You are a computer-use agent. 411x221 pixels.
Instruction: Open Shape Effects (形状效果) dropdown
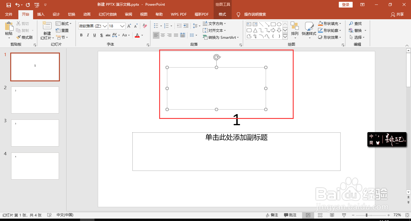click(330, 38)
